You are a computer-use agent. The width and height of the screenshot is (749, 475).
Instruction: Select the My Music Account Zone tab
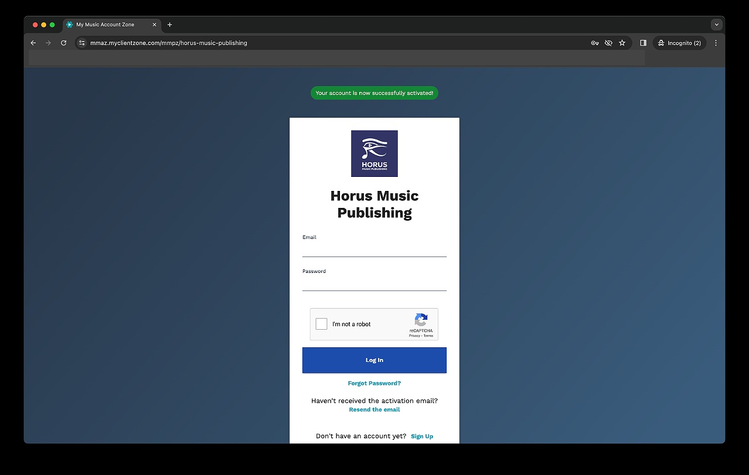coord(111,25)
